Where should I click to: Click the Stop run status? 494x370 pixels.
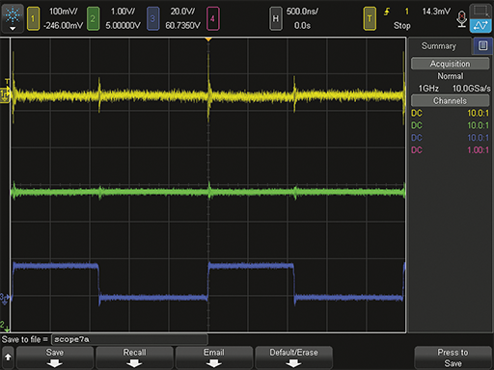(402, 25)
